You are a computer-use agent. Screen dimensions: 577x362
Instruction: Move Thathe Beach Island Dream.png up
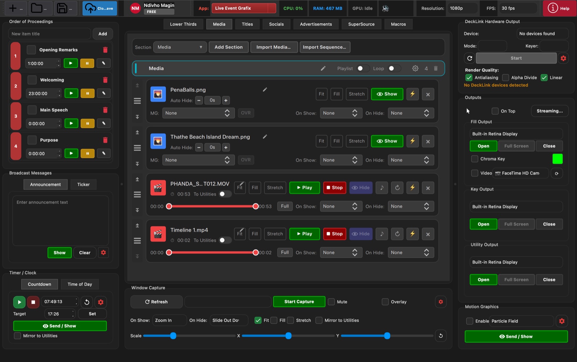[137, 132]
